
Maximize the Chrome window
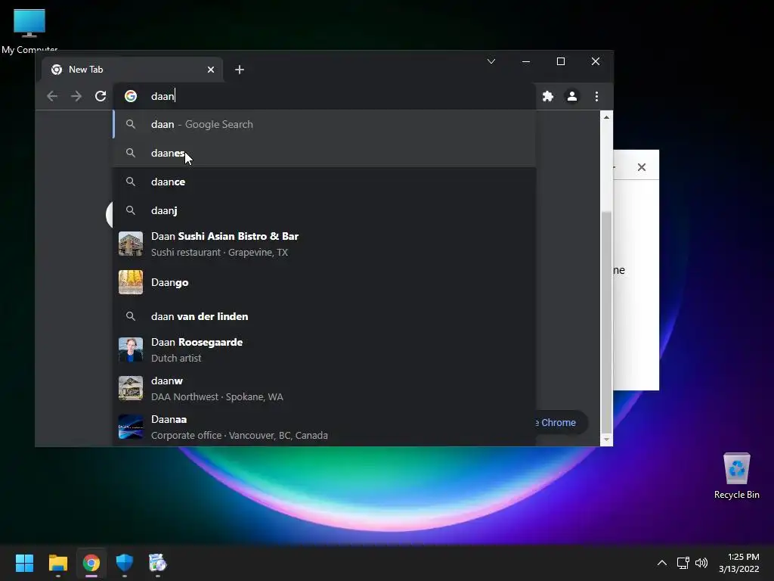click(x=561, y=61)
